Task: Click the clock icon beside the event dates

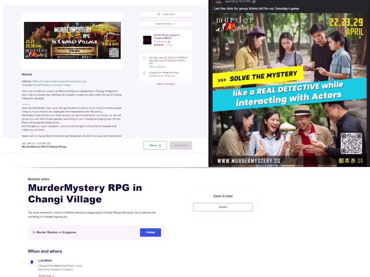Action: click(x=144, y=58)
